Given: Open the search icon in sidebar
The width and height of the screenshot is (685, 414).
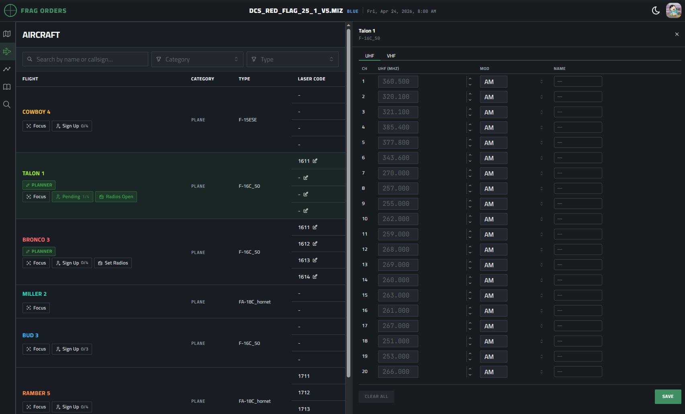Looking at the screenshot, I should click(7, 105).
